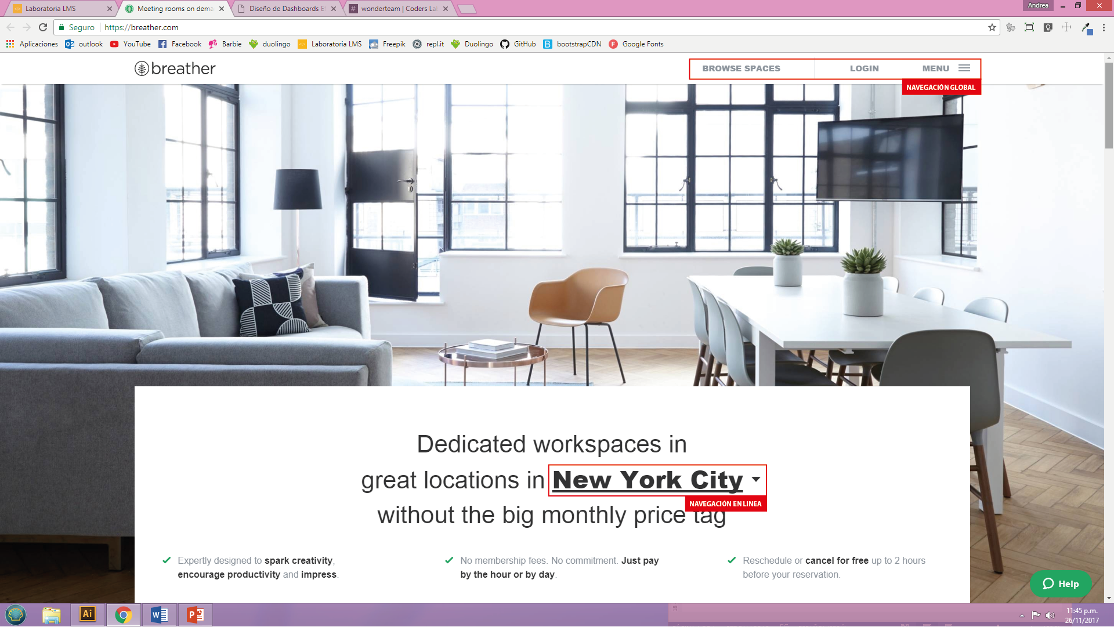Open GitHub bookmark in bookmarks bar
The width and height of the screenshot is (1114, 627).
coord(518,44)
